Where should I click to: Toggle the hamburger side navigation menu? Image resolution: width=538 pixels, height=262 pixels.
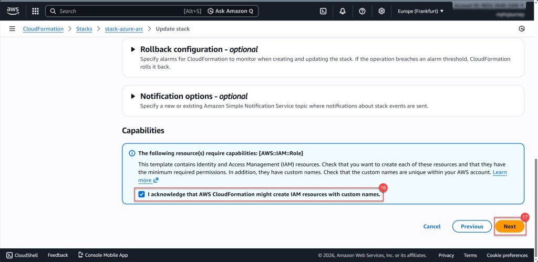(x=12, y=29)
